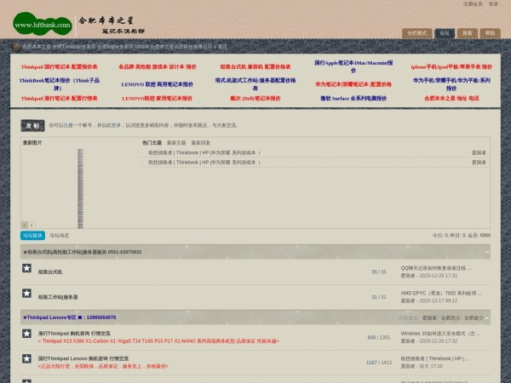The height and width of the screenshot is (383, 511).
Task: Open 各品牌 高性能 游戏本 设计本 报价 link
Action: (x=158, y=66)
